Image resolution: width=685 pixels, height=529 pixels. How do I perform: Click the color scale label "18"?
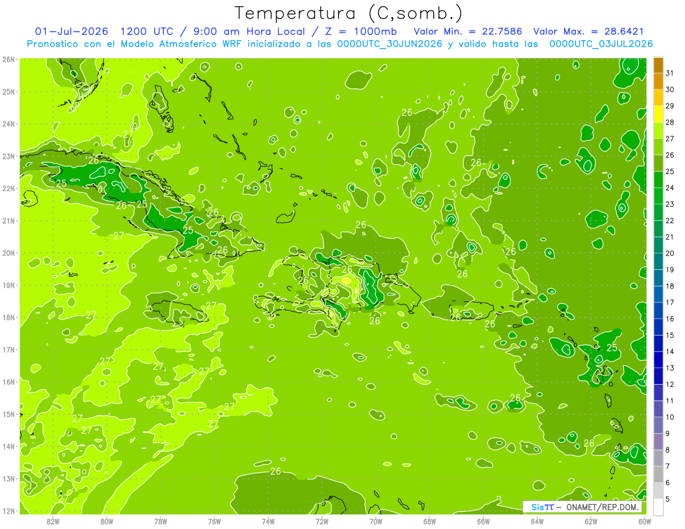[x=670, y=286]
